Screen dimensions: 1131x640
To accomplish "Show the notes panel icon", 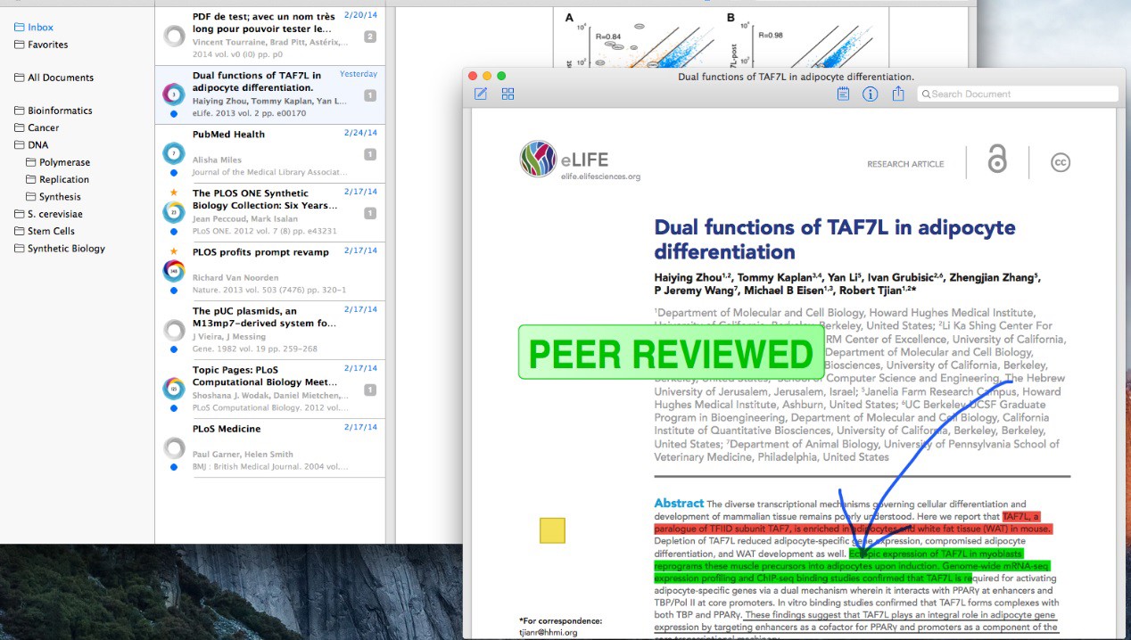I will [843, 94].
